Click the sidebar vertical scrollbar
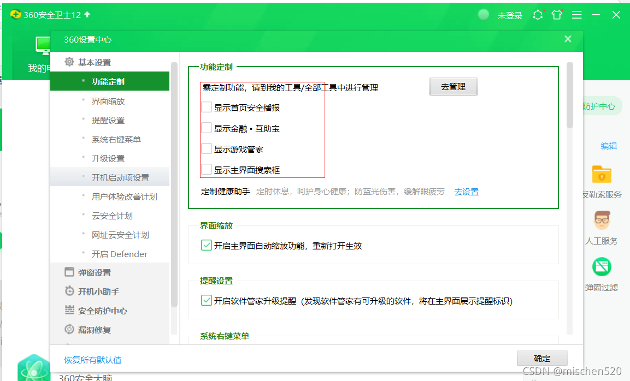Image resolution: width=630 pixels, height=381 pixels. pos(174,184)
